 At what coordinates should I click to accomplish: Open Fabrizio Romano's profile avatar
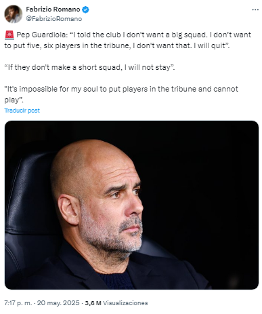[x=14, y=14]
